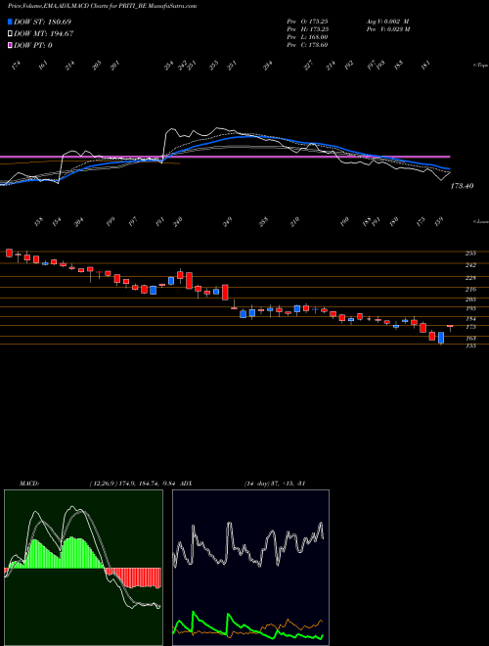Select the 'DOW MT: 194.67' legend text

click(44, 34)
